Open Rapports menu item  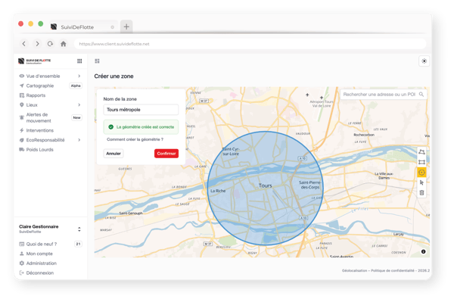36,95
